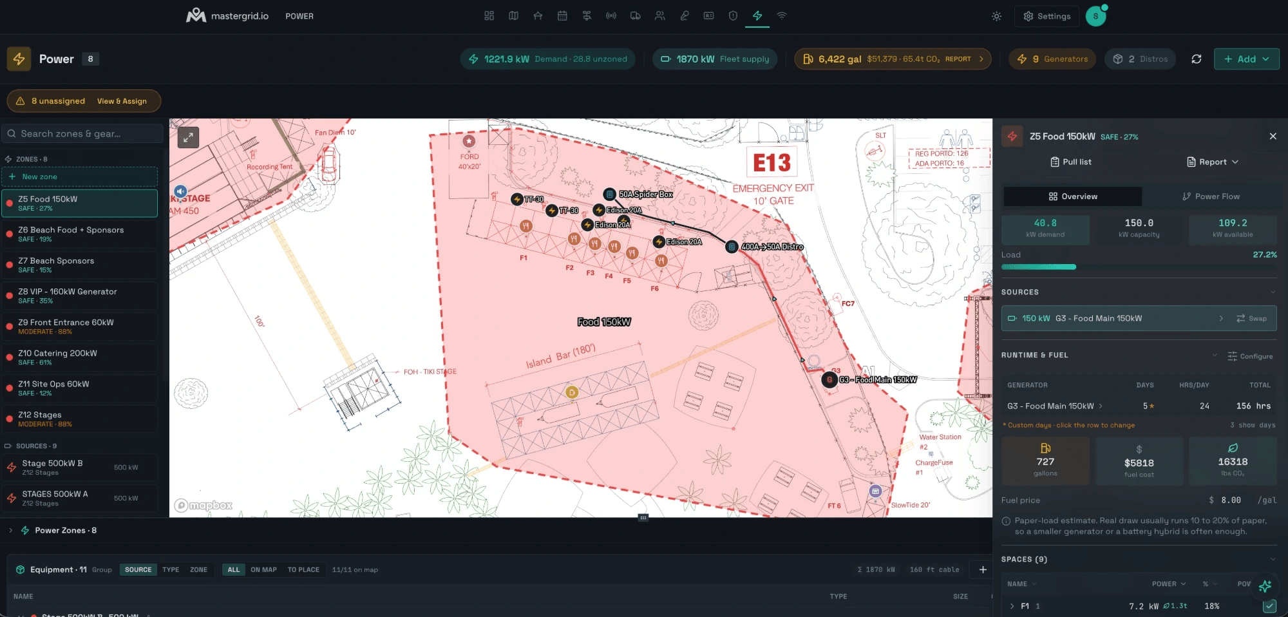Viewport: 1288px width, 617px height.
Task: Open the ID badge icon in top navigation
Action: point(708,15)
